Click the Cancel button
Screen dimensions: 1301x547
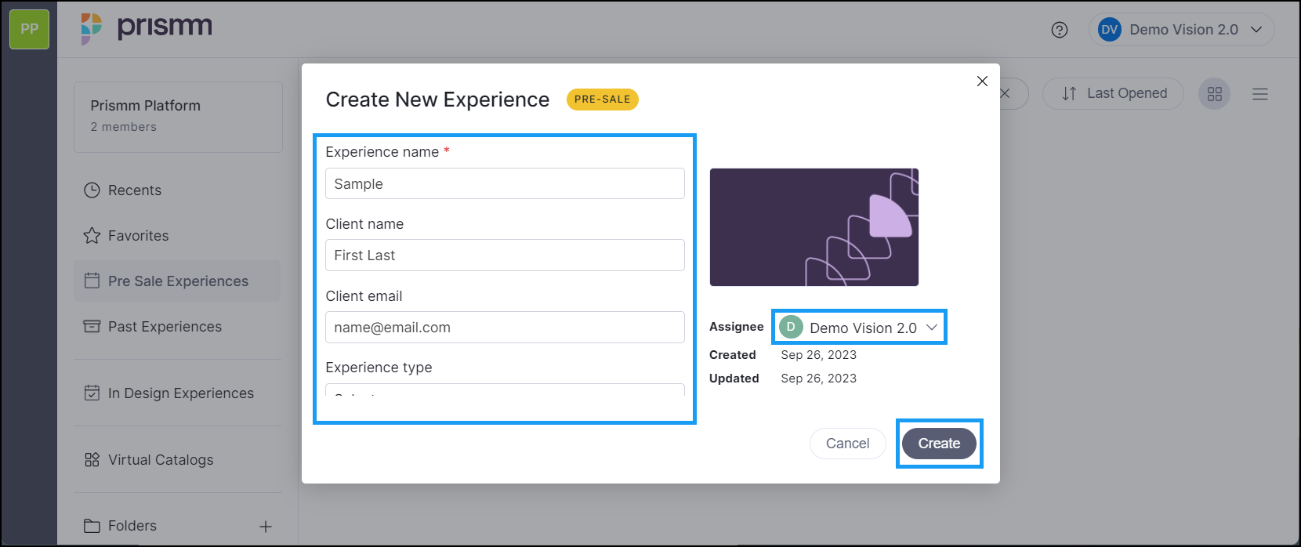(848, 444)
